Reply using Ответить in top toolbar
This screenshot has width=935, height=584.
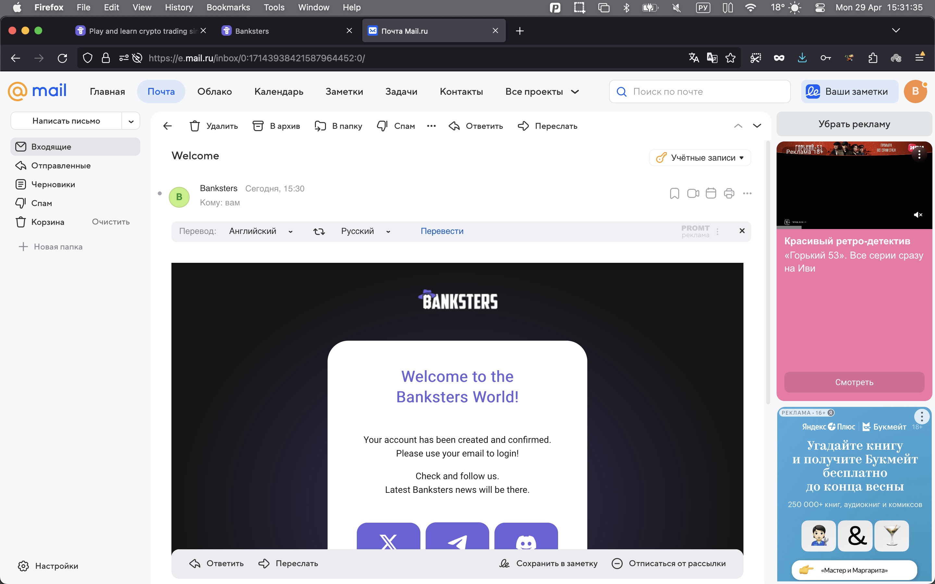click(476, 126)
